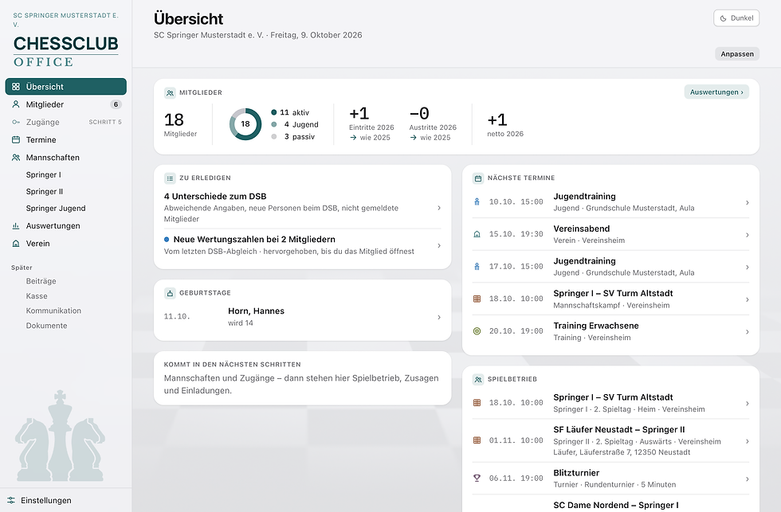Click the Zu erledigen list icon

point(170,178)
